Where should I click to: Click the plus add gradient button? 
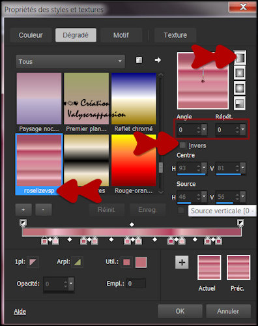(x=23, y=210)
